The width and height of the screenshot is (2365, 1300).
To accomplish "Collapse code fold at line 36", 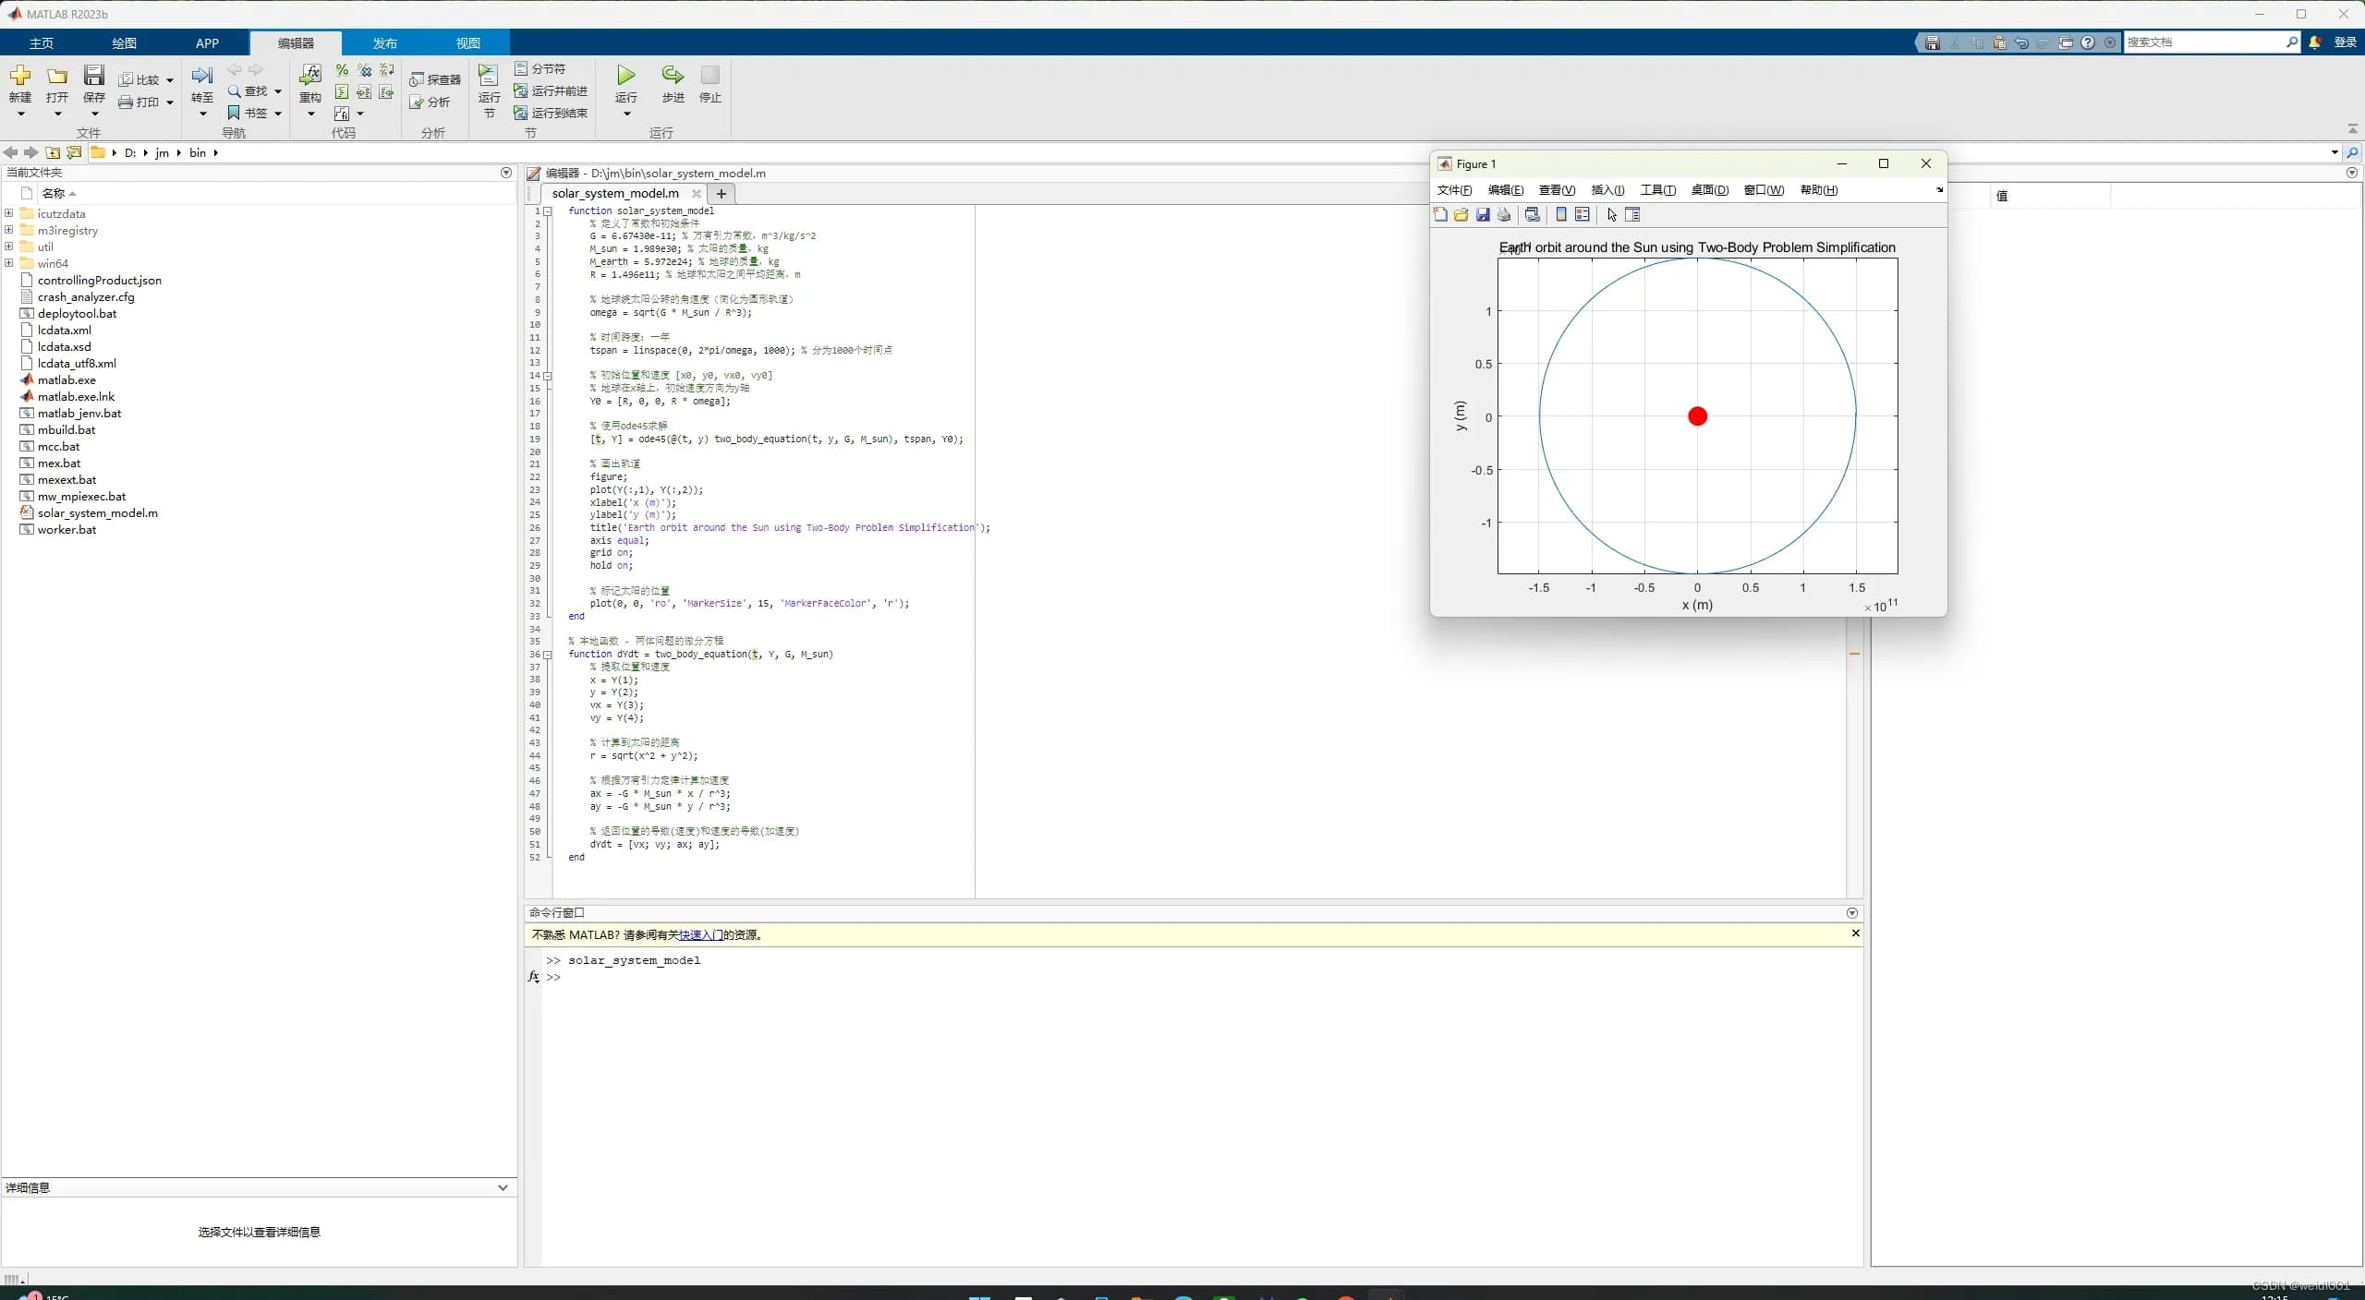I will click(547, 655).
